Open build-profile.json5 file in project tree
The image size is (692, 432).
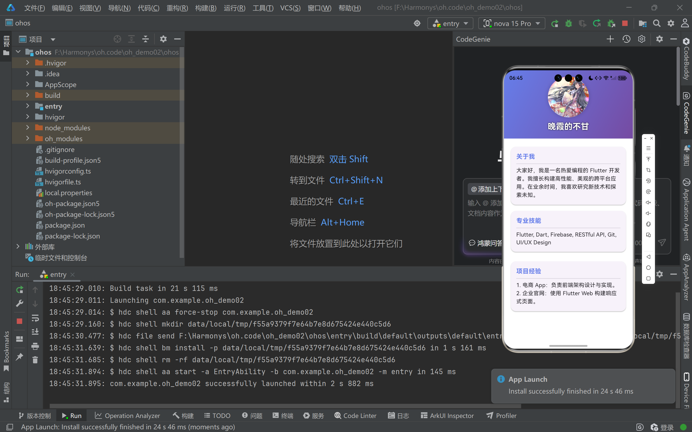[x=73, y=160]
